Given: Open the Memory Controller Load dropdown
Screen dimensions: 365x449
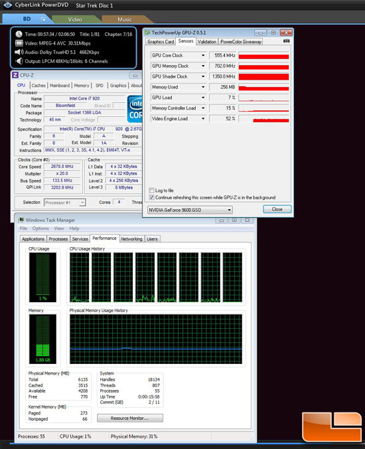Looking at the screenshot, I should tap(203, 108).
